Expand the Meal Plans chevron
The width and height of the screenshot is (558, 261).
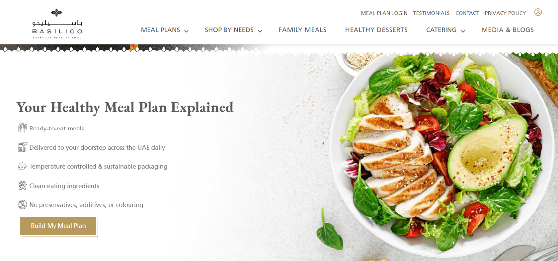point(187,31)
